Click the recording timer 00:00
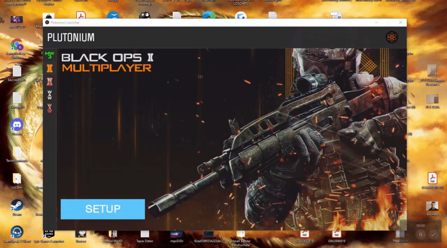Image resolution: width=447 pixels, height=248 pixels. click(421, 226)
